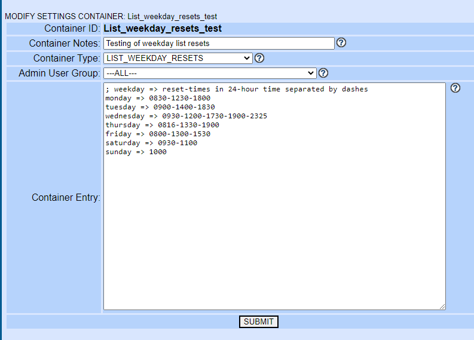The height and width of the screenshot is (340, 474).
Task: Click the 'monday => 0830-1230-1800' line
Action: click(x=158, y=98)
